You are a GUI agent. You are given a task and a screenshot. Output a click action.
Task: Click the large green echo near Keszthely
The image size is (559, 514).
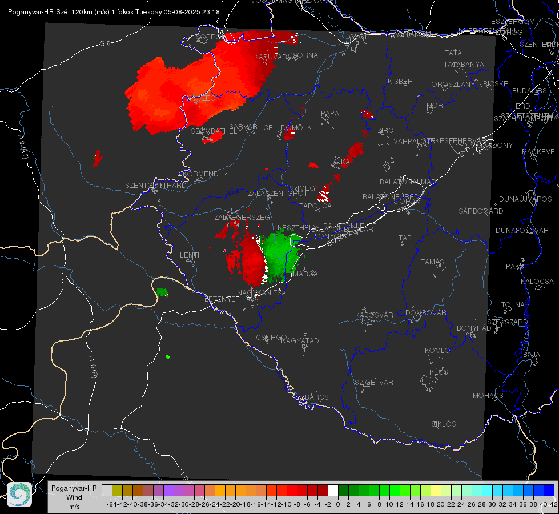[280, 255]
